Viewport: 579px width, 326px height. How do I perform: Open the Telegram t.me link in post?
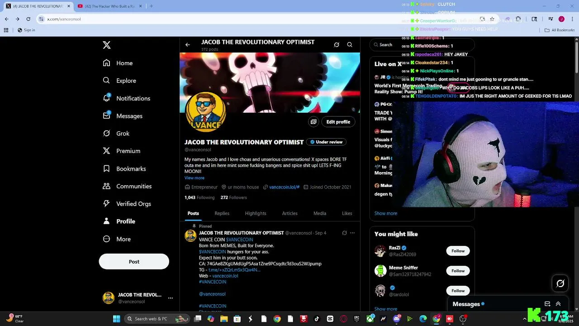tap(234, 270)
